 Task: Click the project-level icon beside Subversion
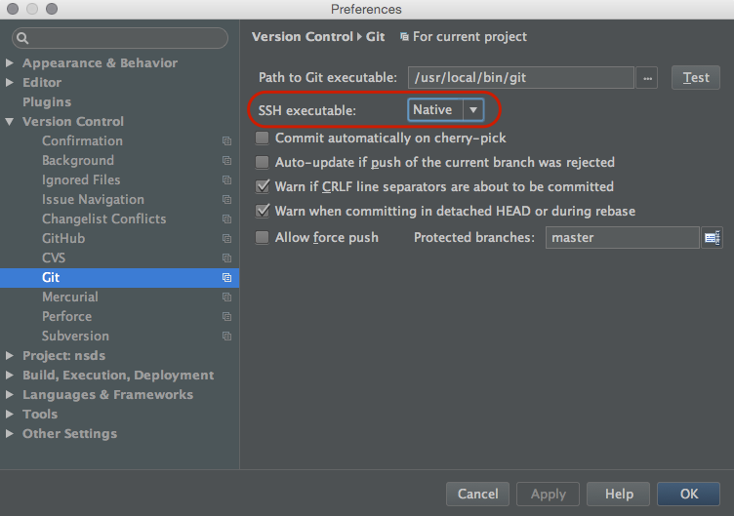pos(227,336)
